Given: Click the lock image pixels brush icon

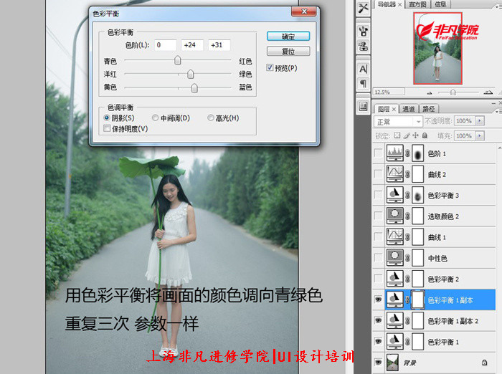Looking at the screenshot, I should pyautogui.click(x=407, y=135).
